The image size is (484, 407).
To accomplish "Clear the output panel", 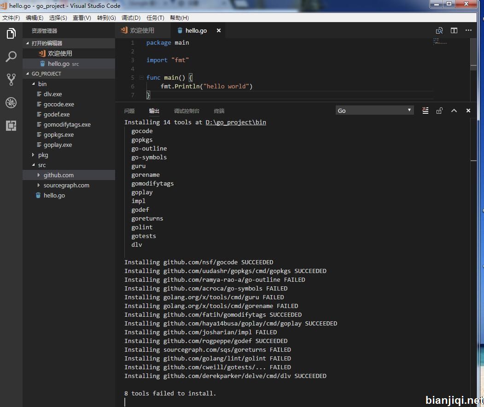I will (x=425, y=110).
